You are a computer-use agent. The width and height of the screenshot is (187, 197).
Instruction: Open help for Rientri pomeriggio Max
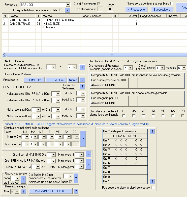[x=23, y=191]
